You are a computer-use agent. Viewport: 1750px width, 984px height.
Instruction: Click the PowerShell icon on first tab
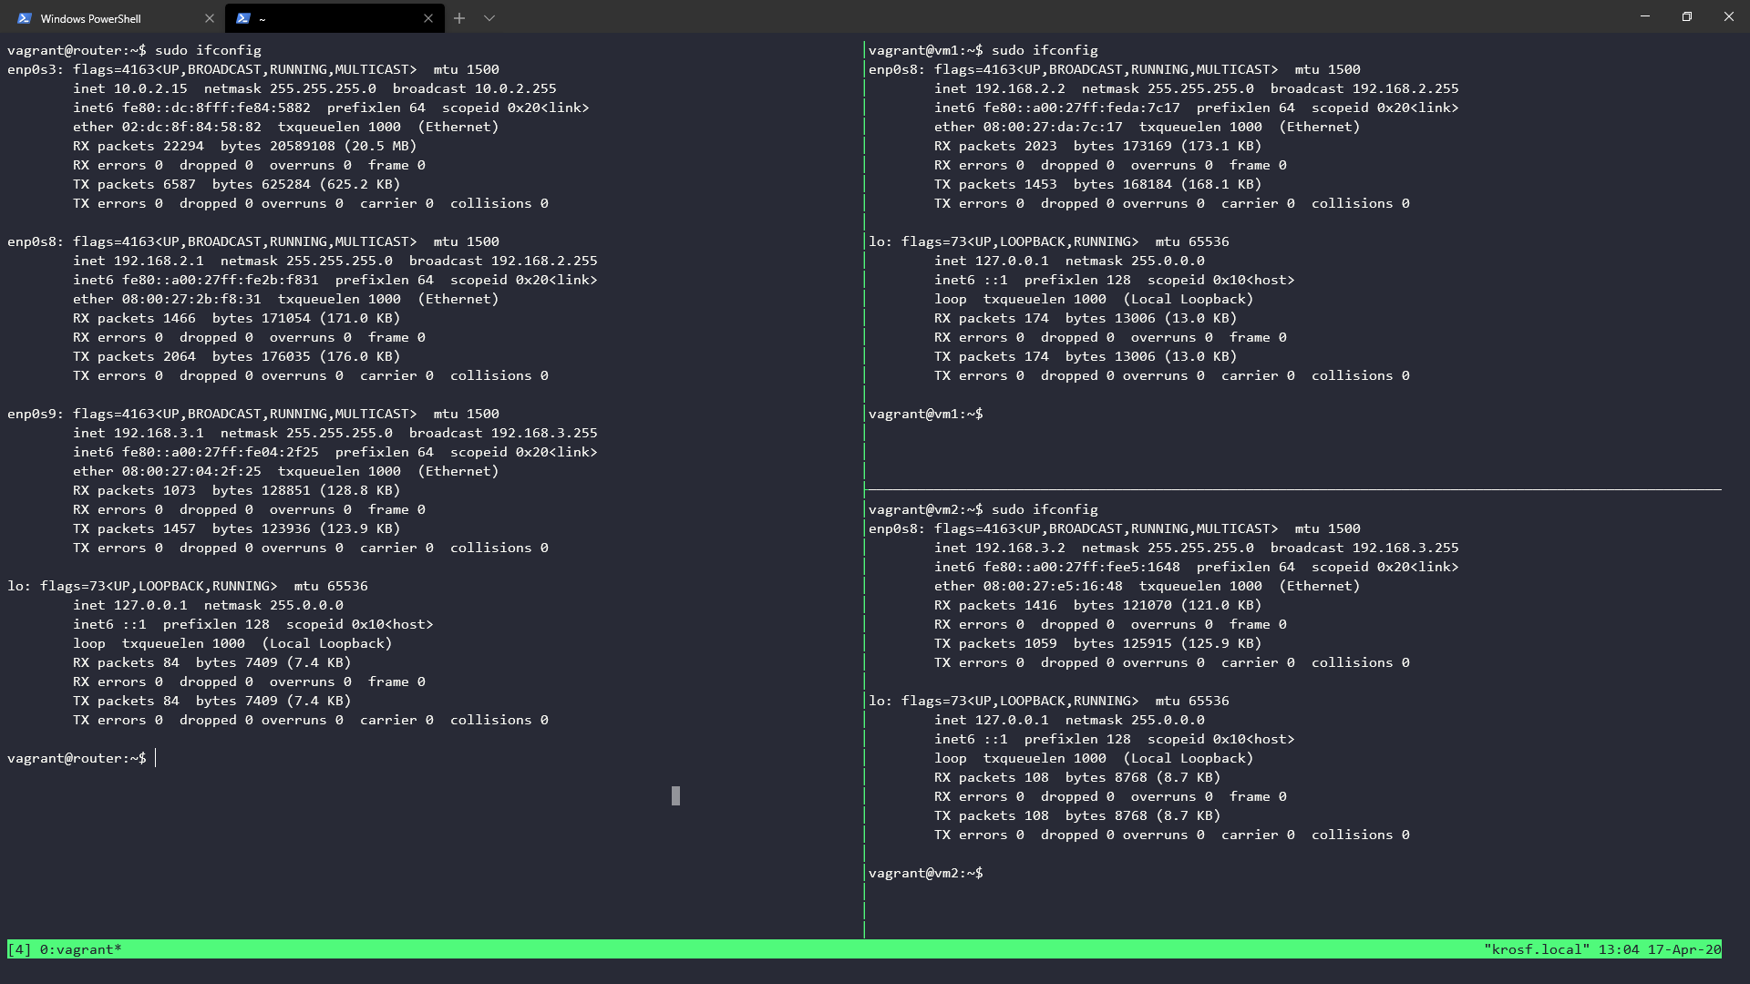(x=25, y=18)
